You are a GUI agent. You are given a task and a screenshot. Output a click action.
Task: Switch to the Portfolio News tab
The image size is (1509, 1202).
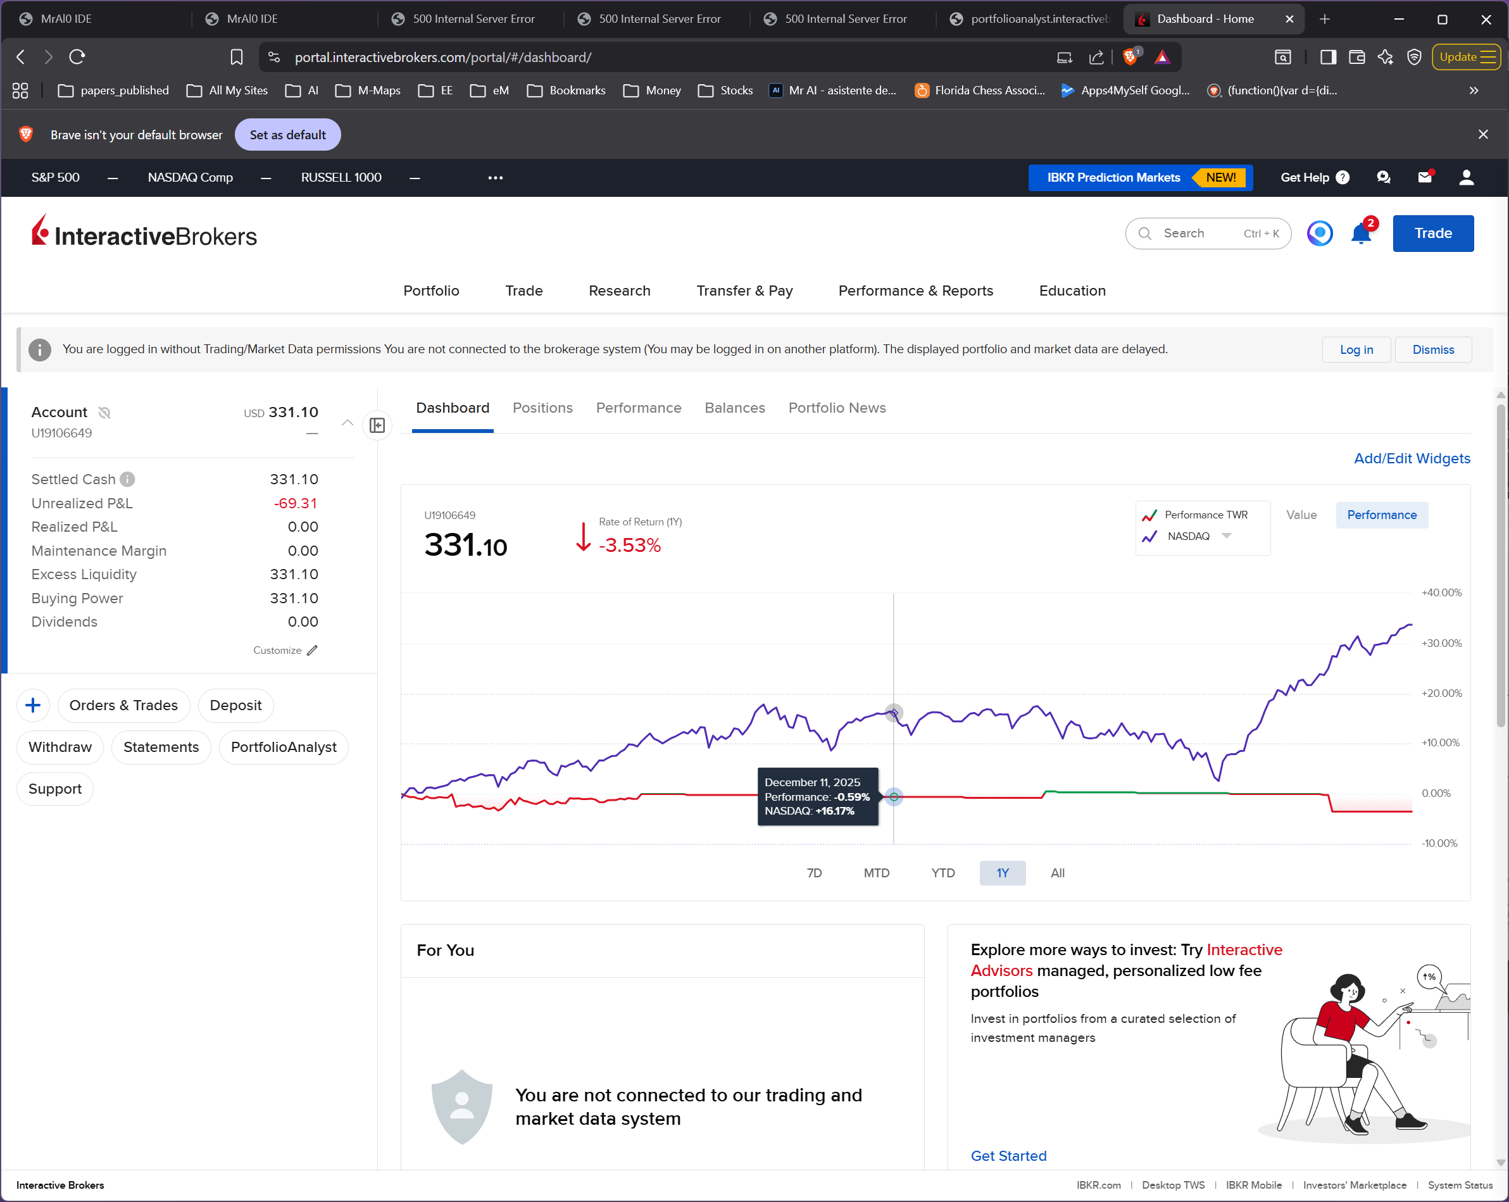pos(837,408)
